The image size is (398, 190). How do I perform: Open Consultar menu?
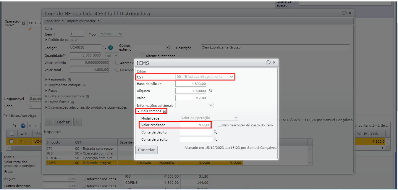coord(54,21)
